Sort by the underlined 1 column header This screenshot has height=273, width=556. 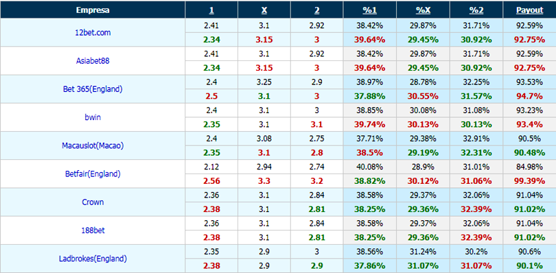pos(211,10)
